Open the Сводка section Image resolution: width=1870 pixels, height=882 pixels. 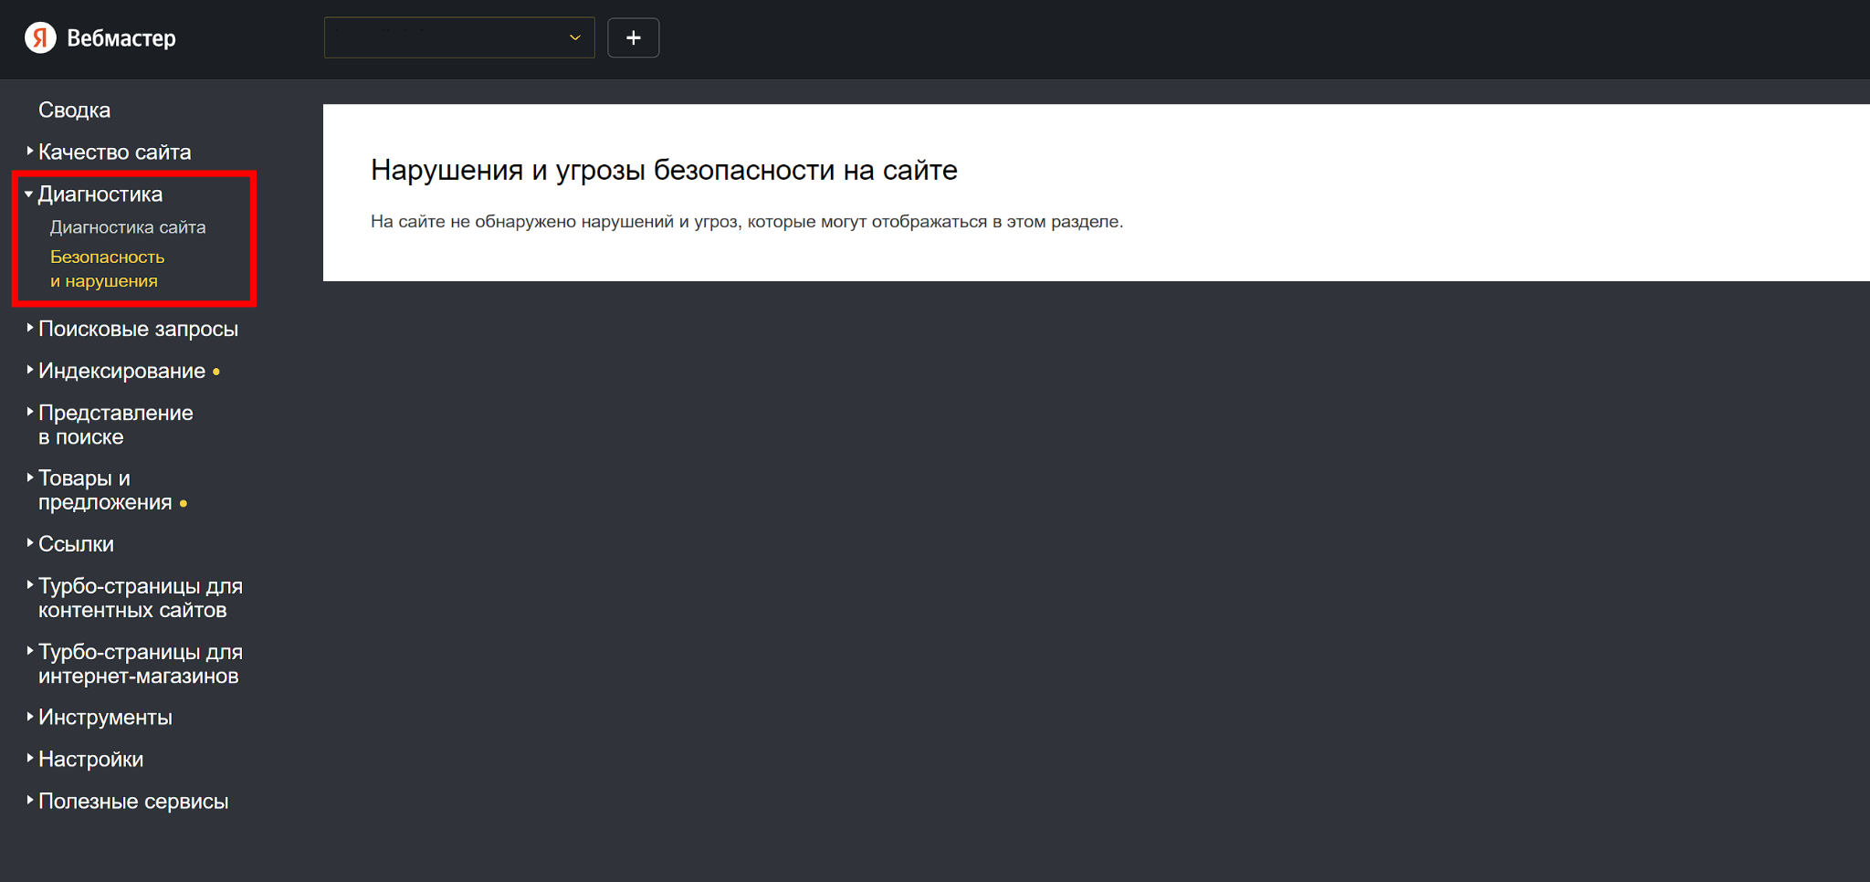pos(74,110)
